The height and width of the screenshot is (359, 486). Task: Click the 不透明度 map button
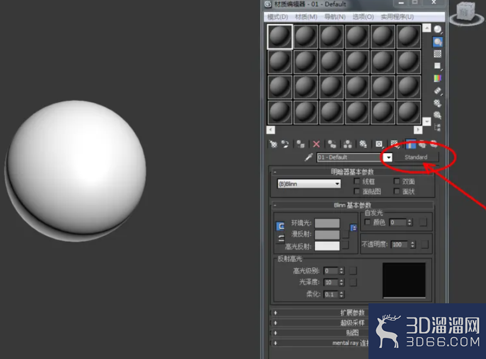point(425,245)
